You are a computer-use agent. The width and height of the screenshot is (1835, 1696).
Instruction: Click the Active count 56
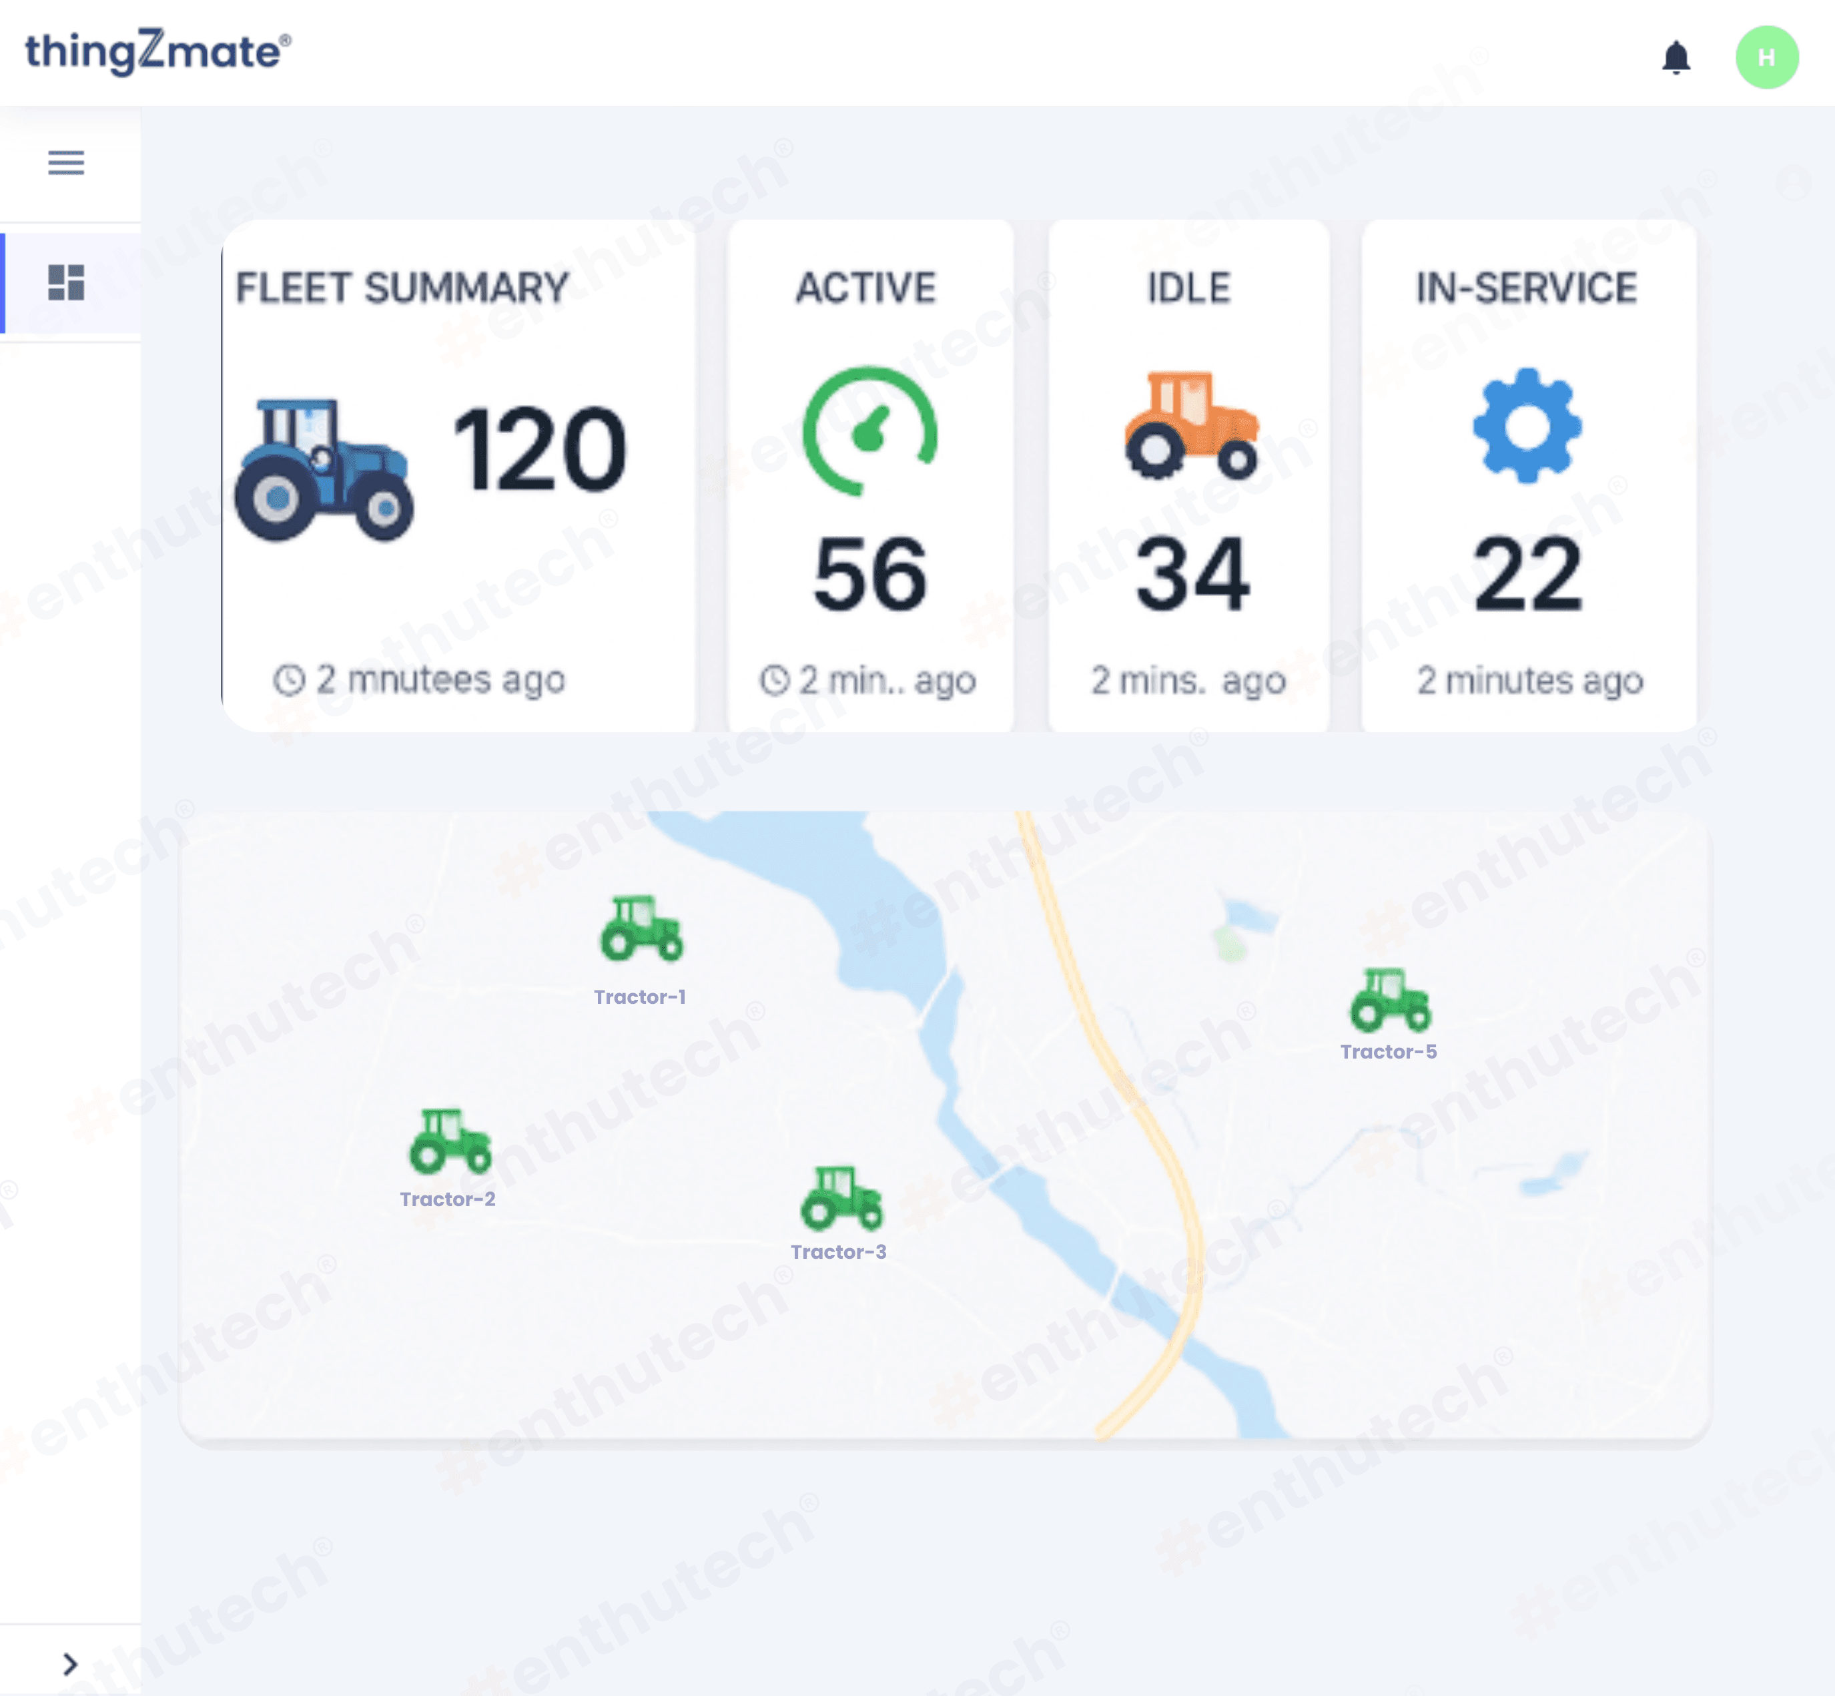click(x=870, y=575)
